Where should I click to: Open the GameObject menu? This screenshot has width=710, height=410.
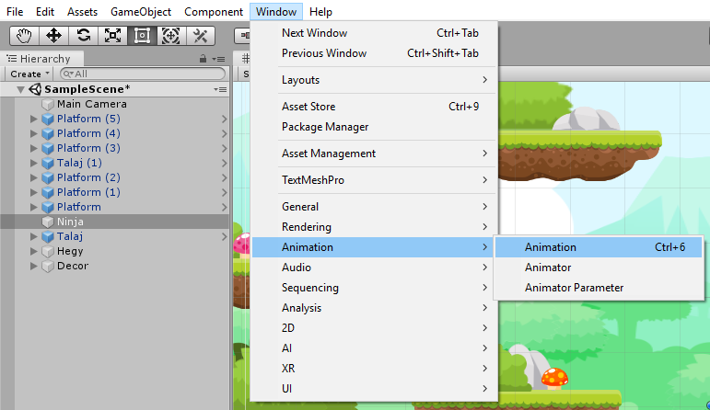(x=141, y=12)
